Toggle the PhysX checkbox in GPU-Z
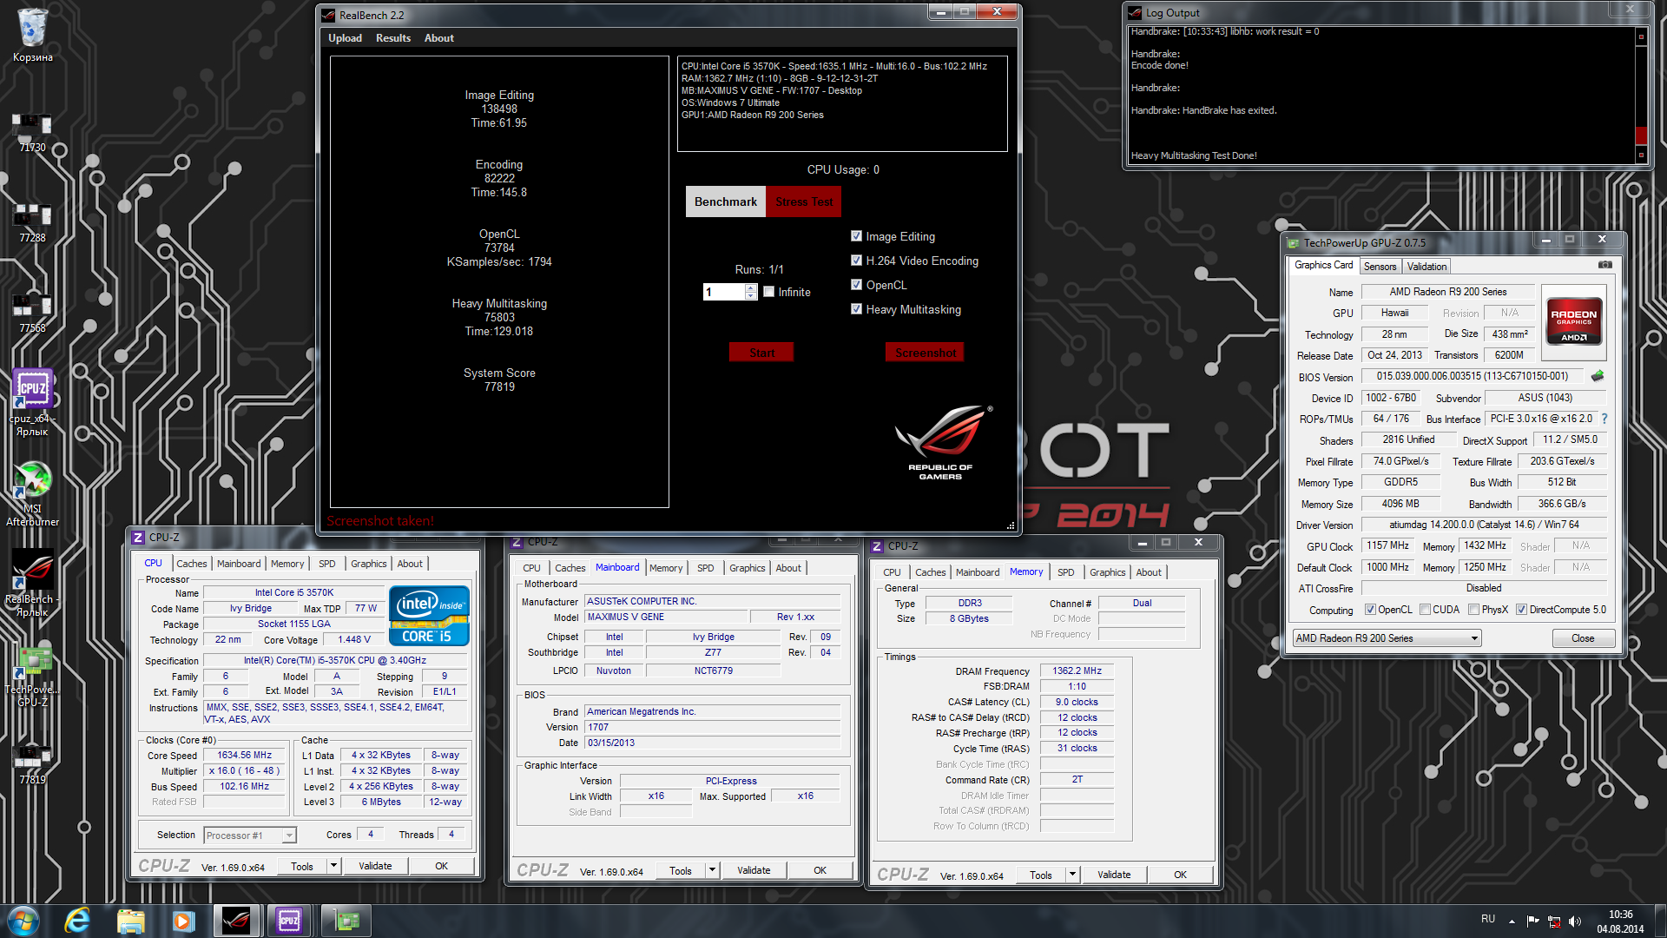Image resolution: width=1667 pixels, height=938 pixels. [1473, 610]
